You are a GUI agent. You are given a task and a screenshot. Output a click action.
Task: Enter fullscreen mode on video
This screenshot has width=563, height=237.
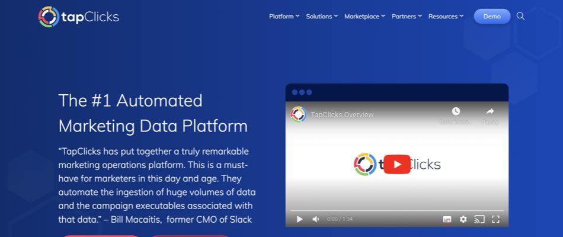click(496, 219)
